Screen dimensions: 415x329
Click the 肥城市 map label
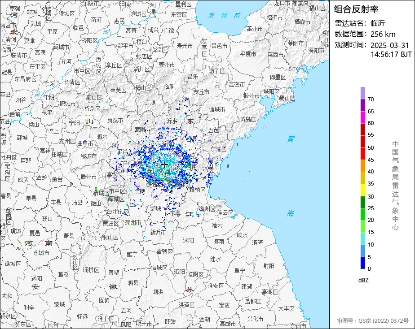point(67,104)
